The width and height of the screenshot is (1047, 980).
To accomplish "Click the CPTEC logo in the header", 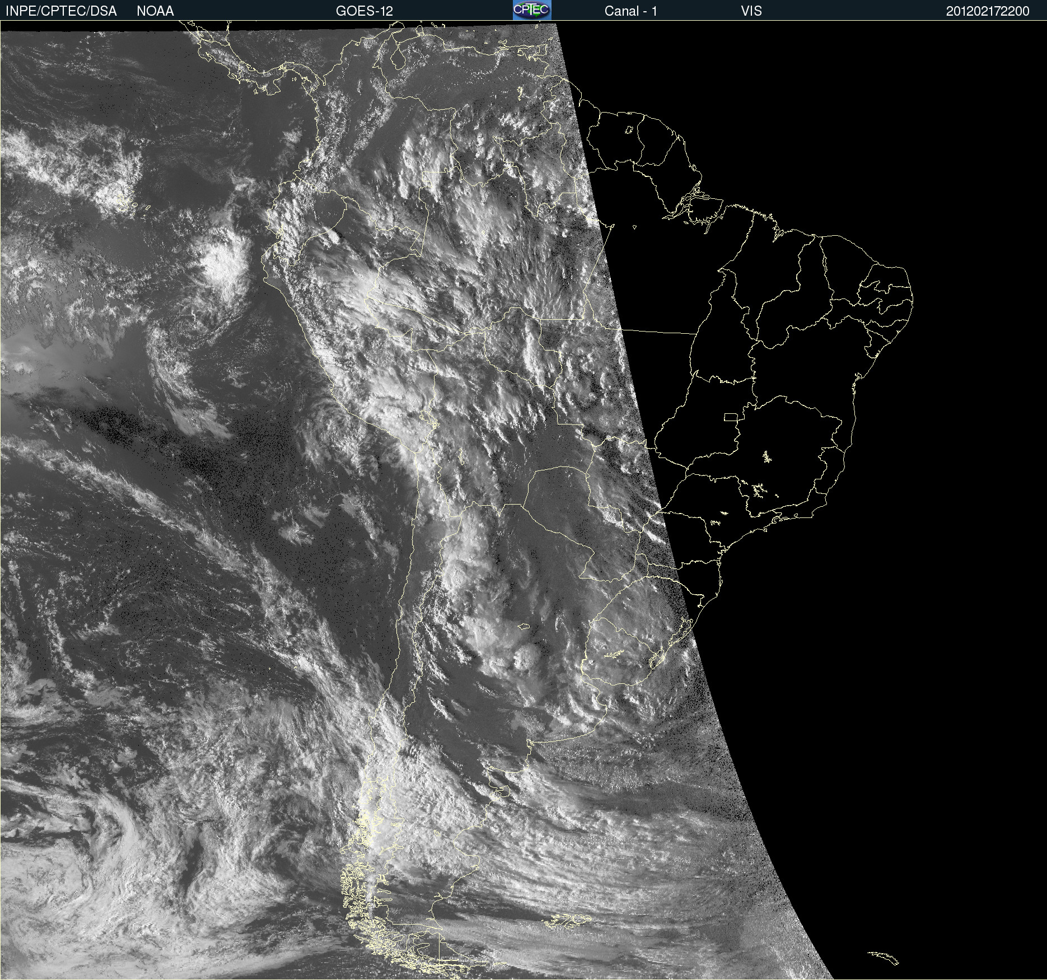I will coord(532,10).
